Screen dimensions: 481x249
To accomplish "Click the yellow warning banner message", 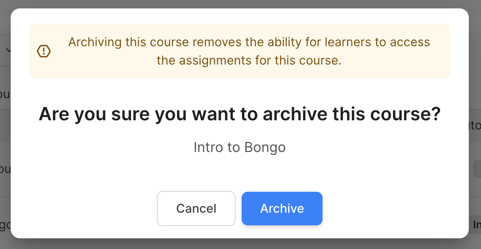I will pyautogui.click(x=240, y=51).
